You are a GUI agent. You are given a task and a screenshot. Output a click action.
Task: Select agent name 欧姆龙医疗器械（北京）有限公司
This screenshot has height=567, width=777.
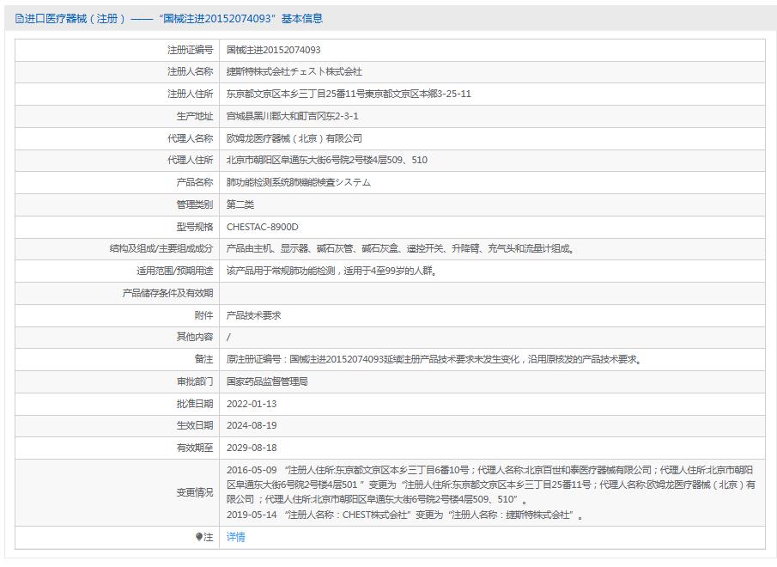point(296,138)
